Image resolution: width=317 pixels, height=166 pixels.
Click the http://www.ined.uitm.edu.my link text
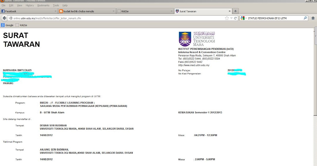[x=194, y=65]
